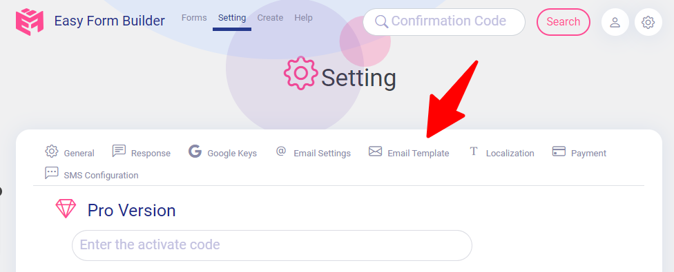Open the user profile icon
The width and height of the screenshot is (674, 272).
click(x=615, y=22)
